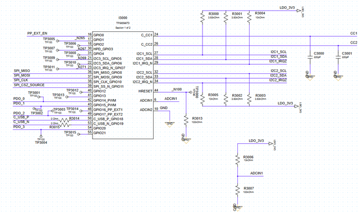
Task: Select resistor R3005 10kOhm
Action: click(202, 100)
